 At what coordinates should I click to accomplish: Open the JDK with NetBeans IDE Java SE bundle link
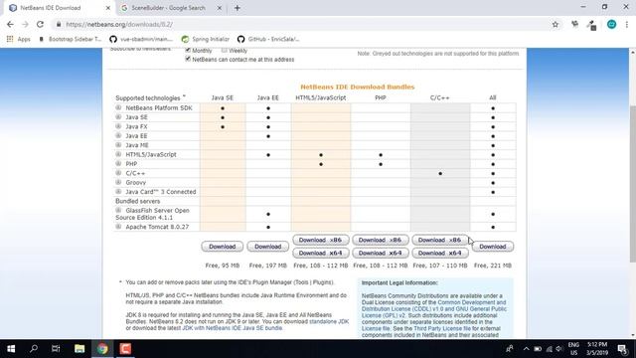232,328
